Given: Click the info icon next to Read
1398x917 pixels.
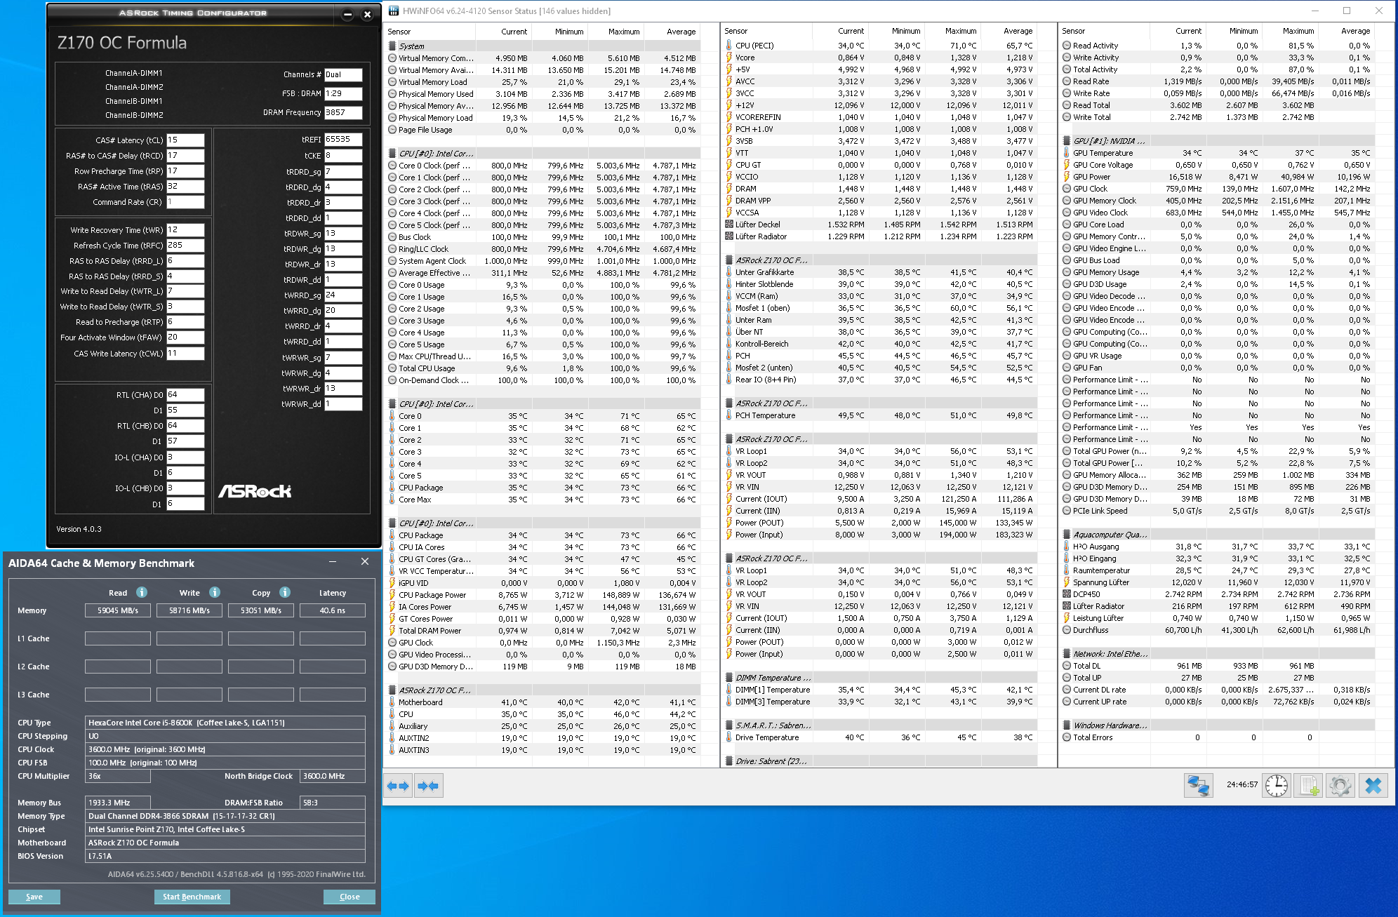Looking at the screenshot, I should (x=142, y=592).
